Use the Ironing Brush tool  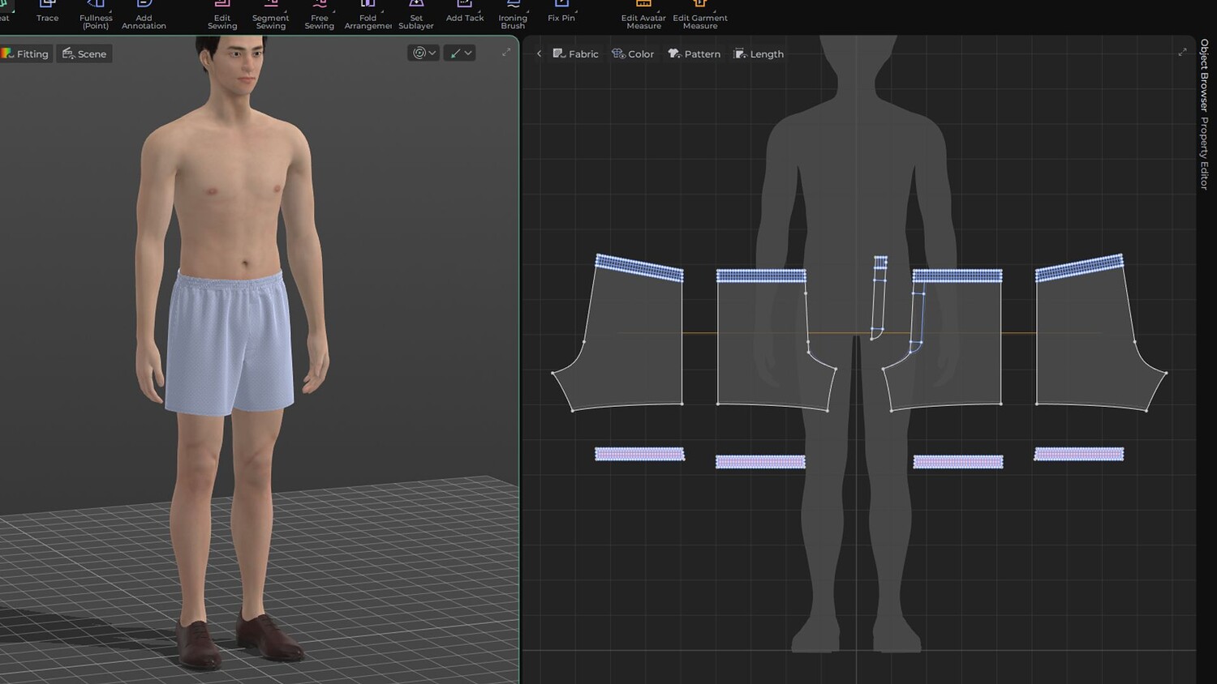pyautogui.click(x=513, y=15)
